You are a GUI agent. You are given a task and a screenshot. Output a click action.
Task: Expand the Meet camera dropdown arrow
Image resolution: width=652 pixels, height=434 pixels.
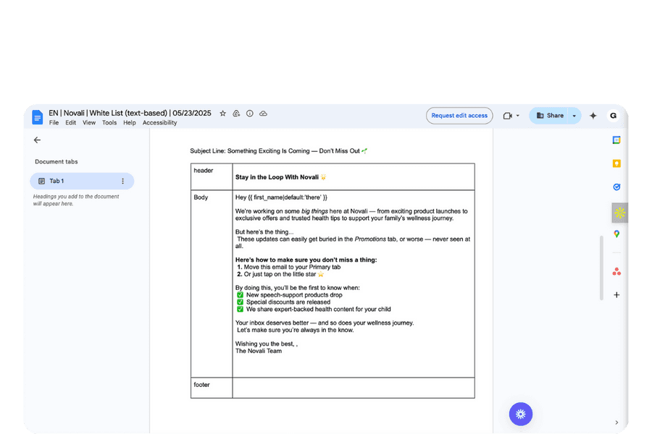tap(518, 116)
